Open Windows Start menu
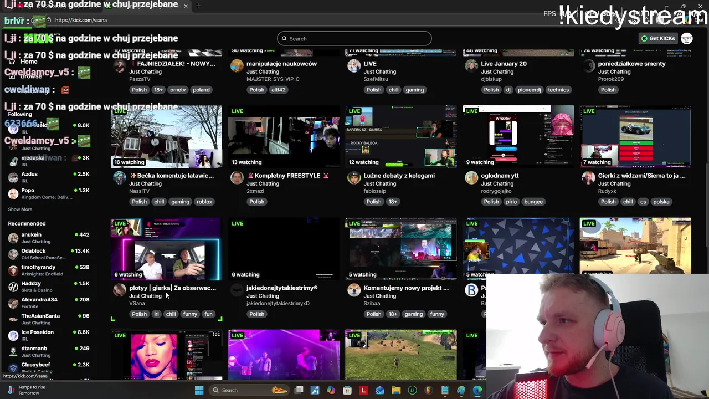The image size is (709, 399). (x=199, y=390)
